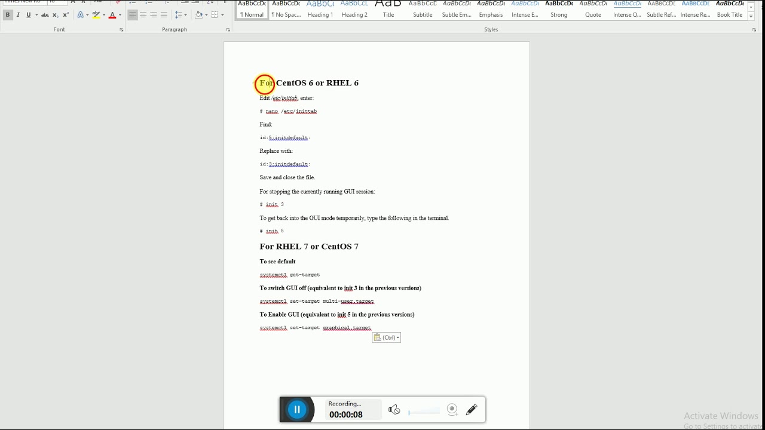Select the Normal style
This screenshot has width=765, height=430.
point(252,10)
